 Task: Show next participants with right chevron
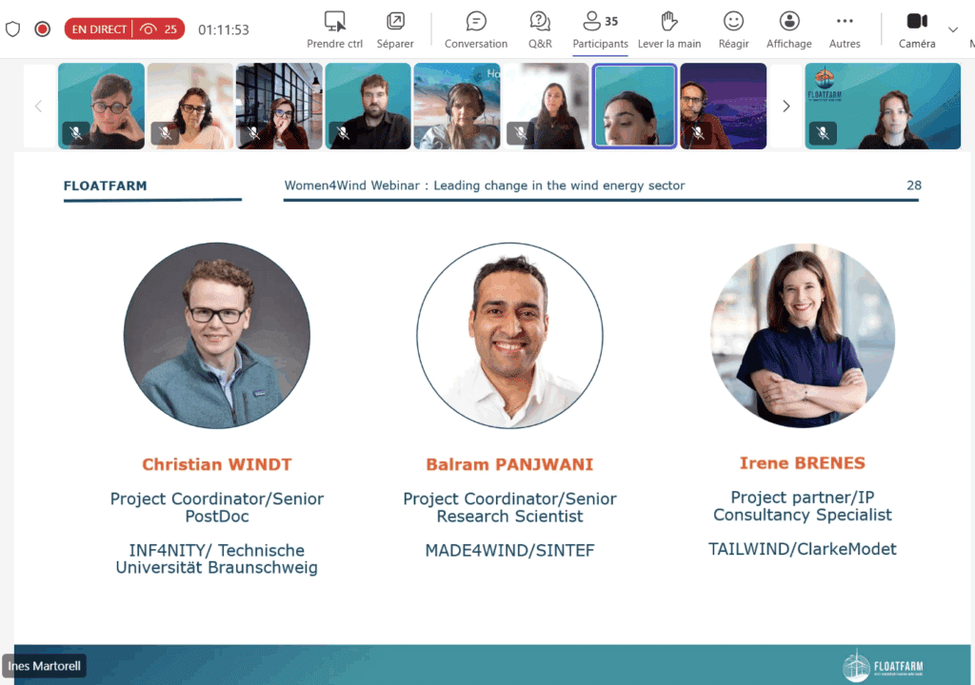(786, 107)
